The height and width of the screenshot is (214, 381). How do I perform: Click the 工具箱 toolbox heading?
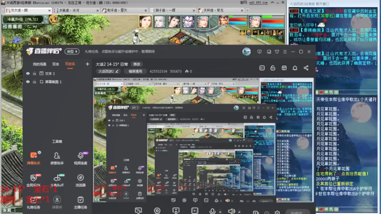pyautogui.click(x=57, y=141)
